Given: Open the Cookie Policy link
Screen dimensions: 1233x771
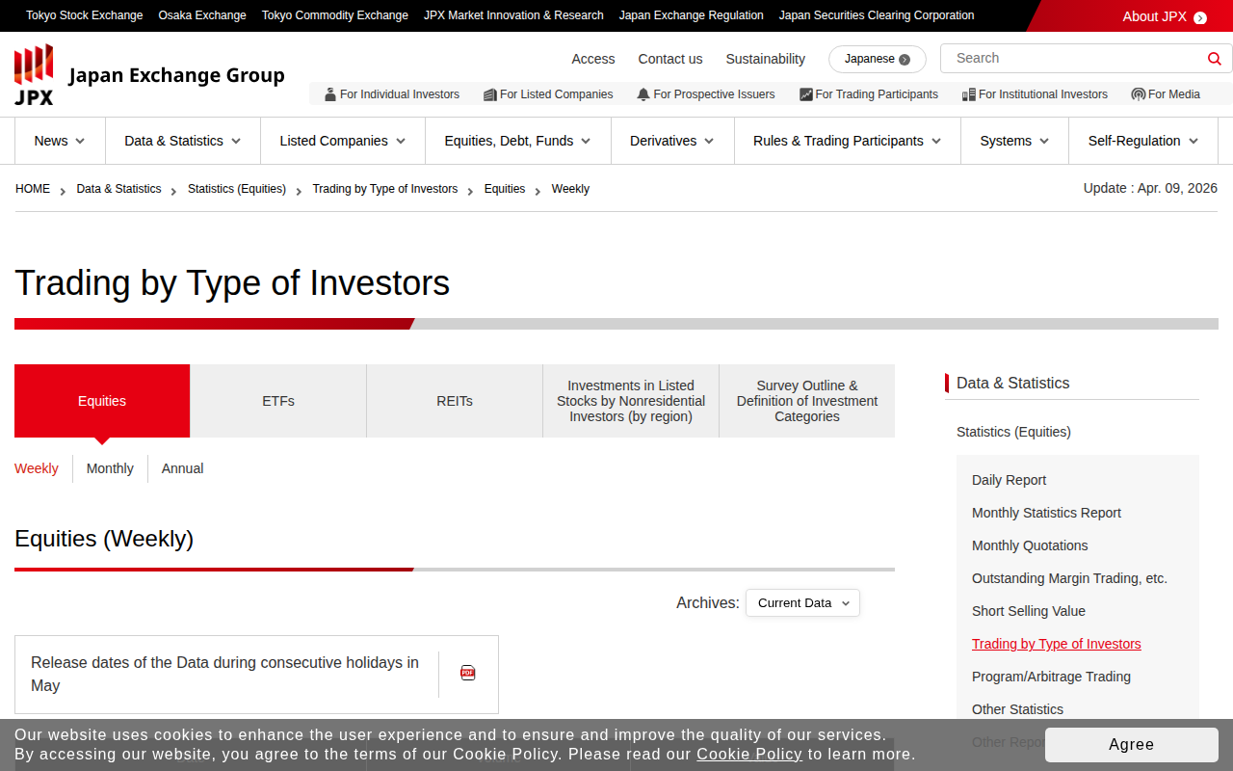Looking at the screenshot, I should click(749, 755).
